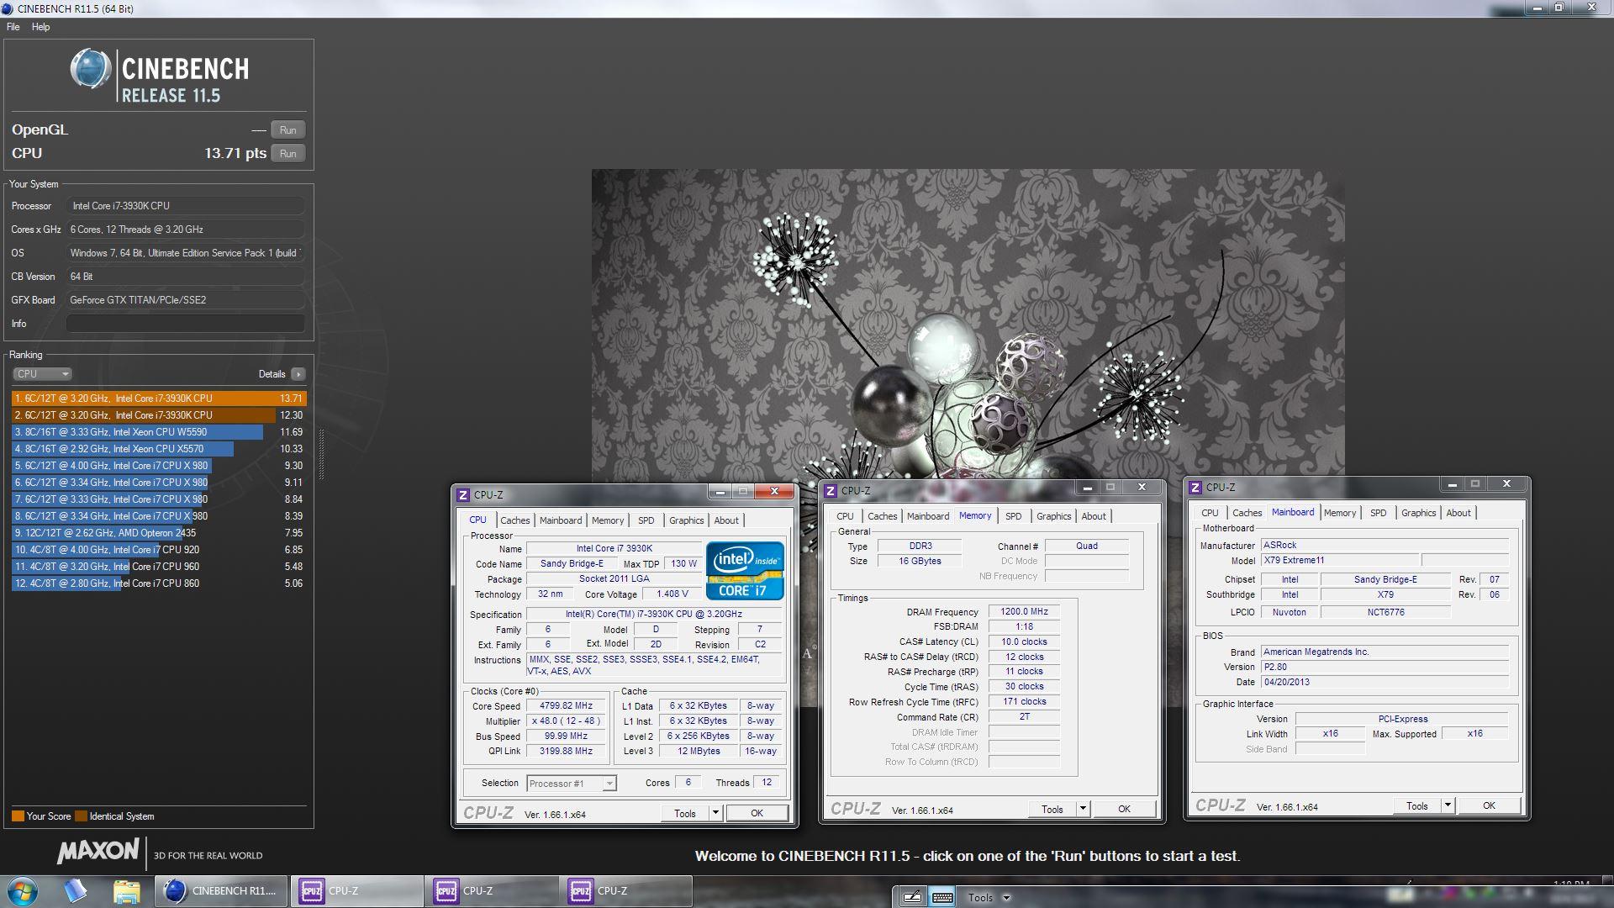
Task: Open Caches tab in first CPU-Z window
Action: click(x=515, y=520)
